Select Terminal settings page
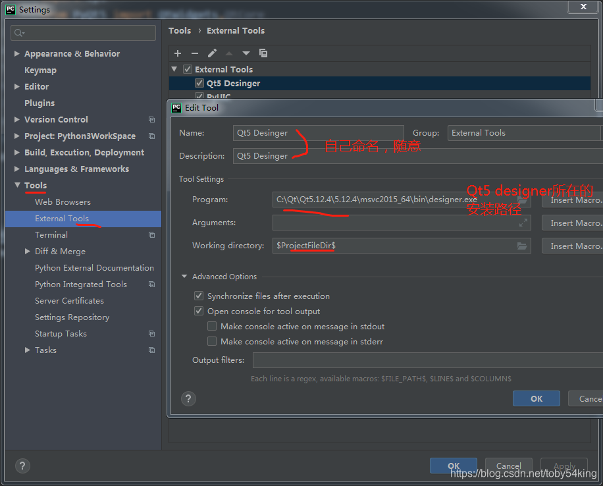The image size is (603, 486). (51, 234)
